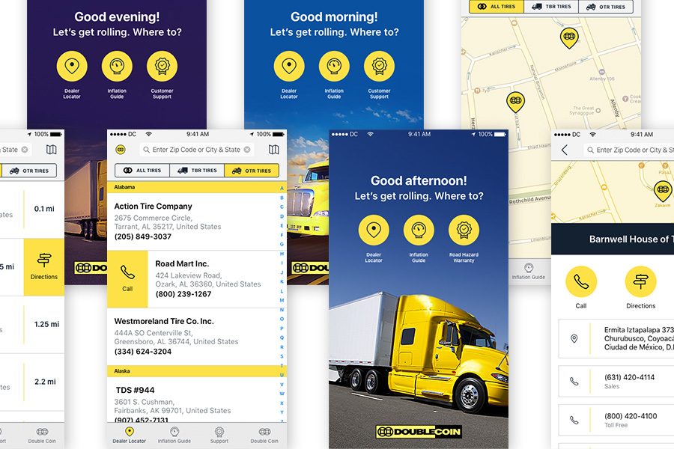This screenshot has height=449, width=674.
Task: Select OTR TIRES tab above the 0.1 mi row
Action: click(29, 171)
